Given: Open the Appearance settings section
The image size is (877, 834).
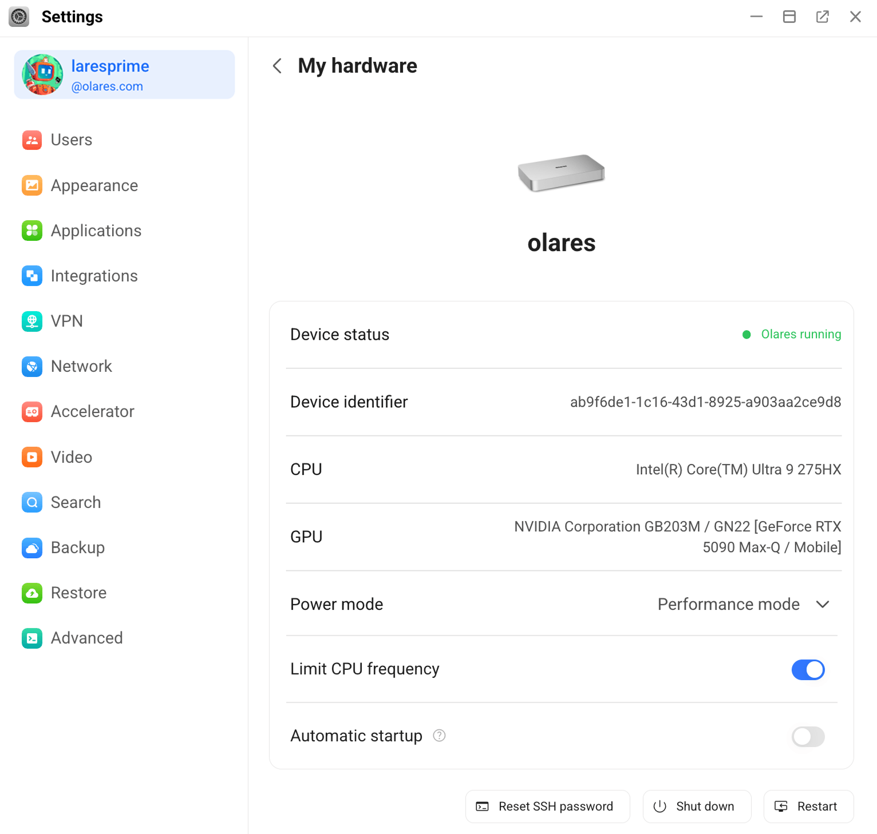Looking at the screenshot, I should click(124, 185).
